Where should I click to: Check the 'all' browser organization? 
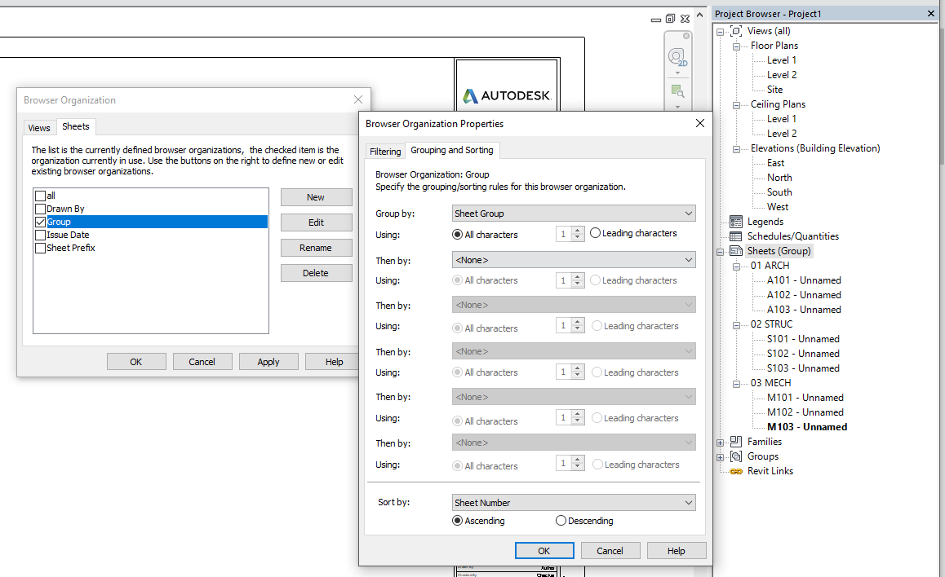(x=40, y=196)
